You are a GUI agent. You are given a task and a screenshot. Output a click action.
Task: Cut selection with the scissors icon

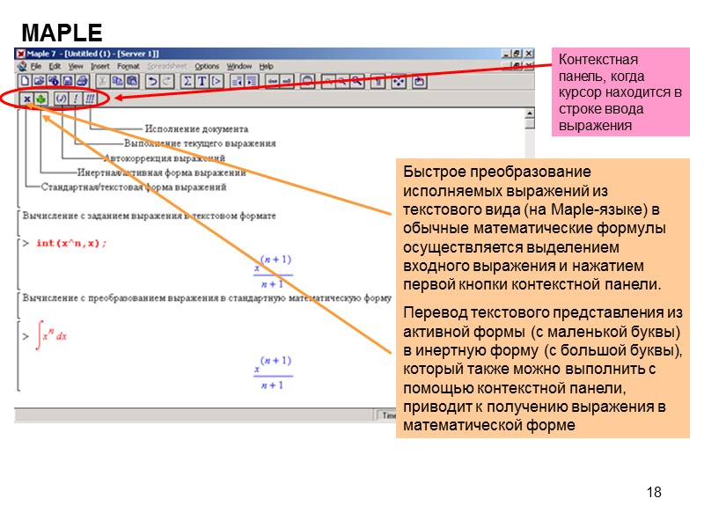point(102,81)
